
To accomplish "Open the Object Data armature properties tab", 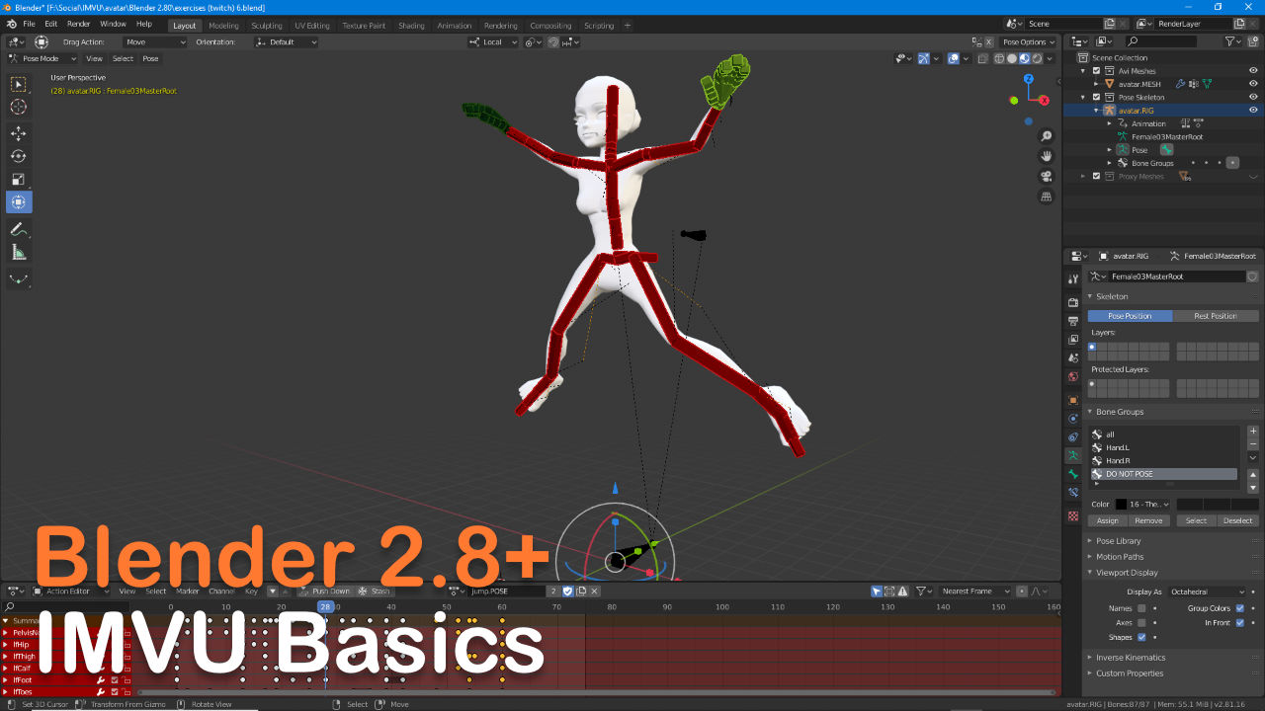I will tap(1073, 455).
